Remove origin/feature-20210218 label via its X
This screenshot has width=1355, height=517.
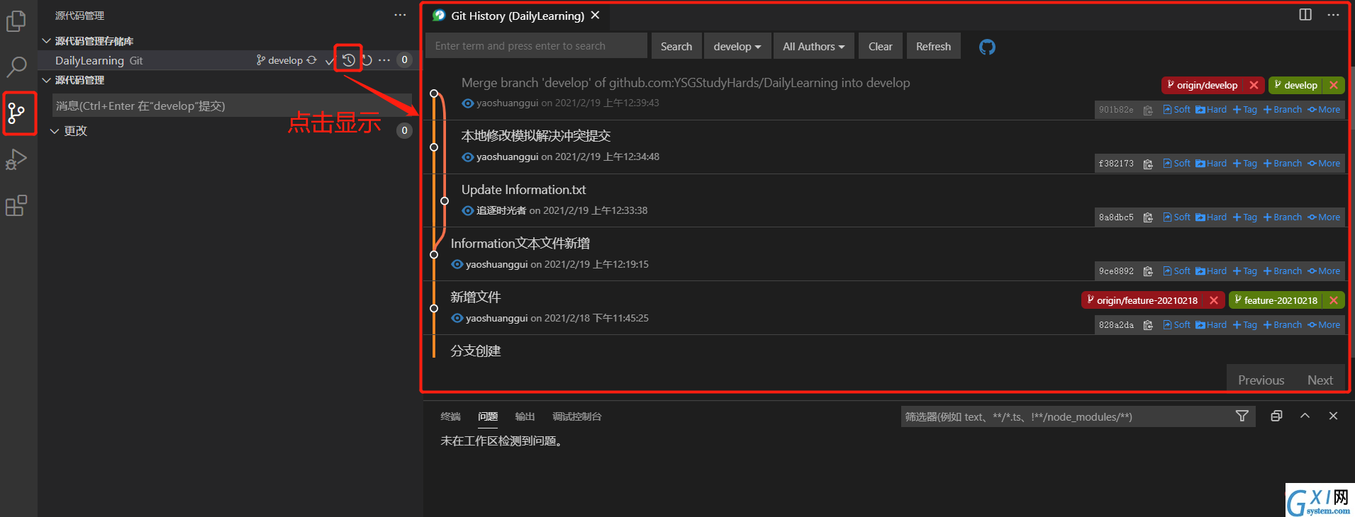[1214, 300]
